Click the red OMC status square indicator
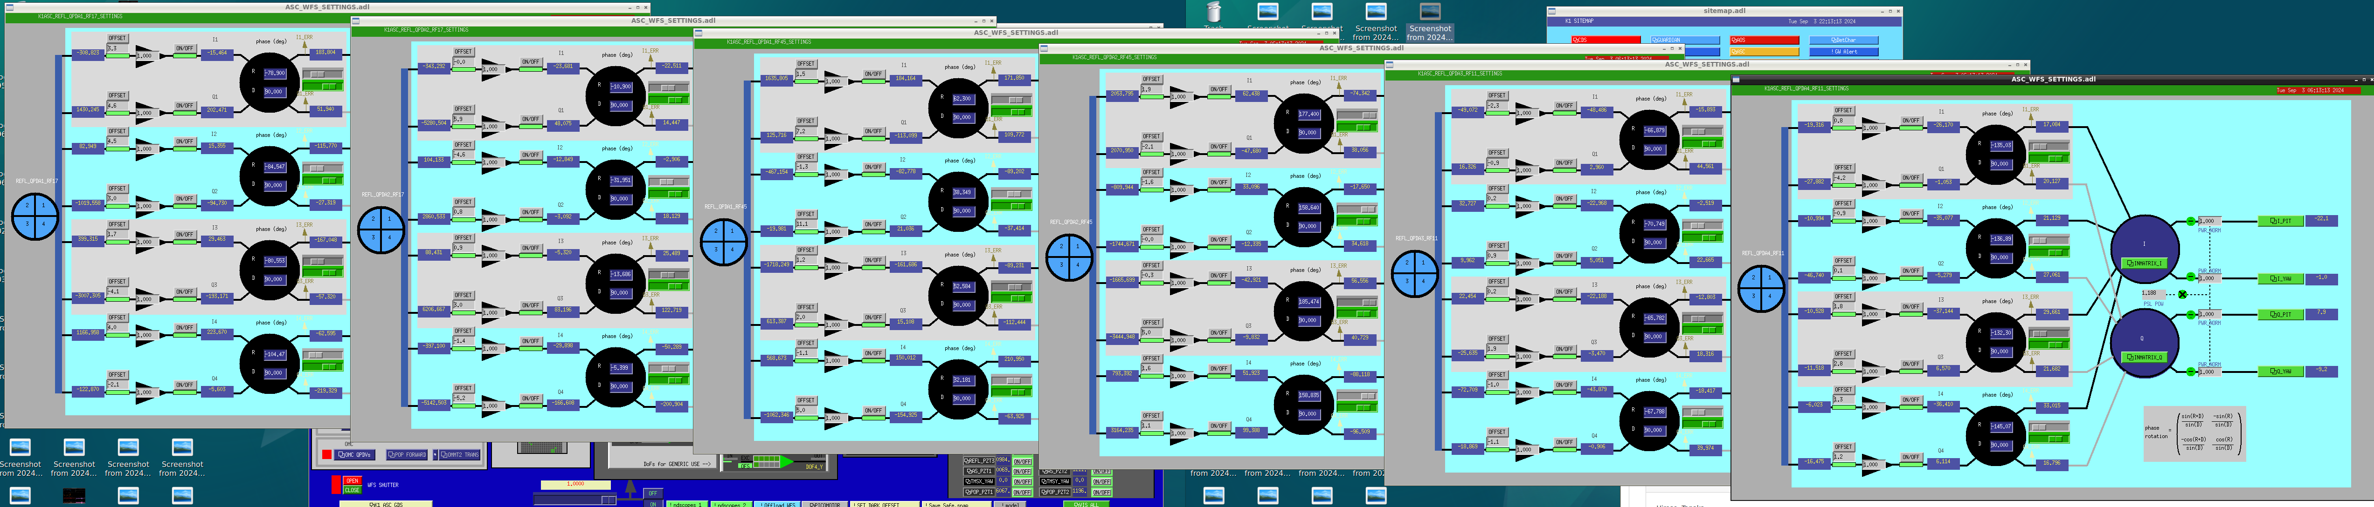The width and height of the screenshot is (2374, 507). pos(326,454)
